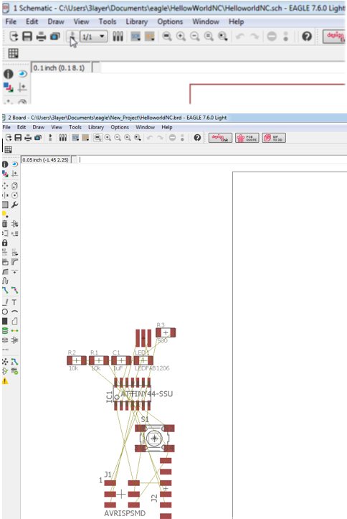Select Move tool in Board side toolbar

(x=5, y=186)
